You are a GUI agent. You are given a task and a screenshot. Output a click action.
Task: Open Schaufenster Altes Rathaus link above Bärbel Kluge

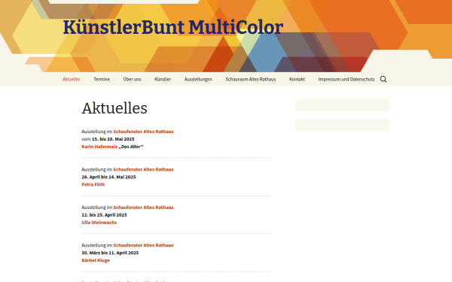143,245
